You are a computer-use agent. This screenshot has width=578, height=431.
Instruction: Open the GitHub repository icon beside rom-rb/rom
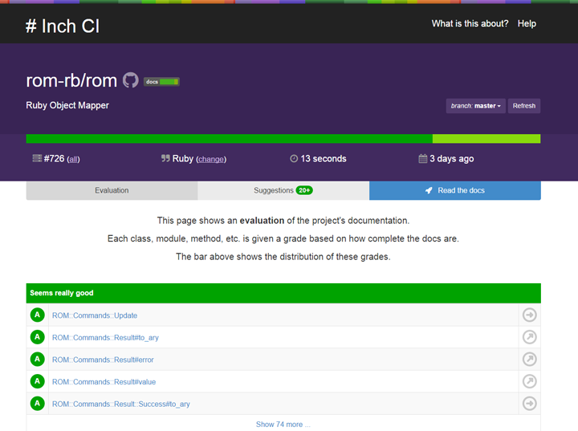pos(131,80)
